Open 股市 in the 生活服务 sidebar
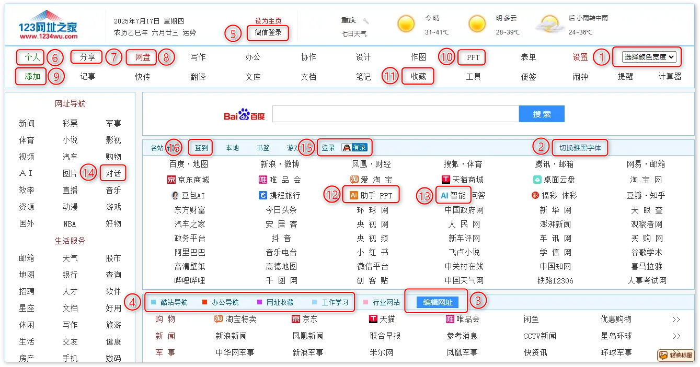The image size is (700, 367). [113, 258]
